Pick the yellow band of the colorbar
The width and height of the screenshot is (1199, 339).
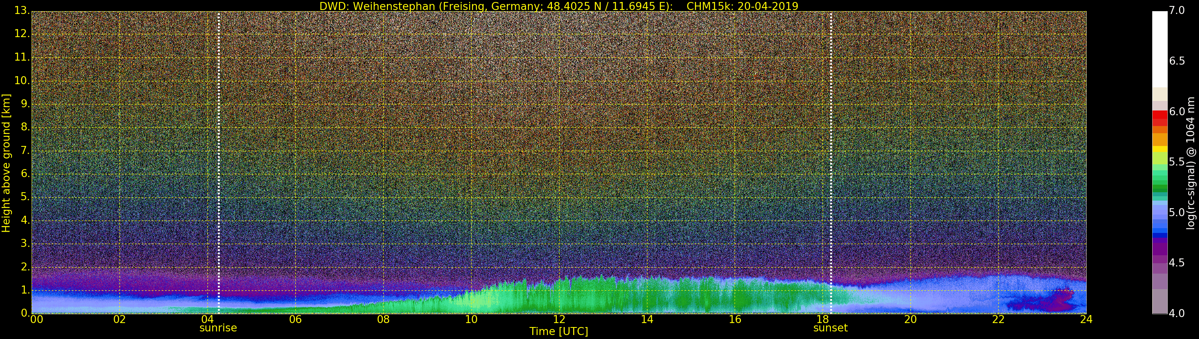(x=1159, y=149)
